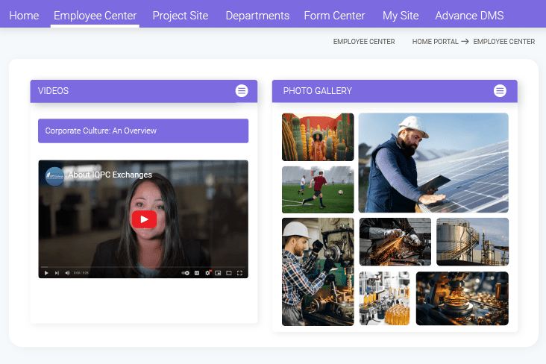546x364 pixels.
Task: Enable theater mode on the video
Action: tap(229, 273)
